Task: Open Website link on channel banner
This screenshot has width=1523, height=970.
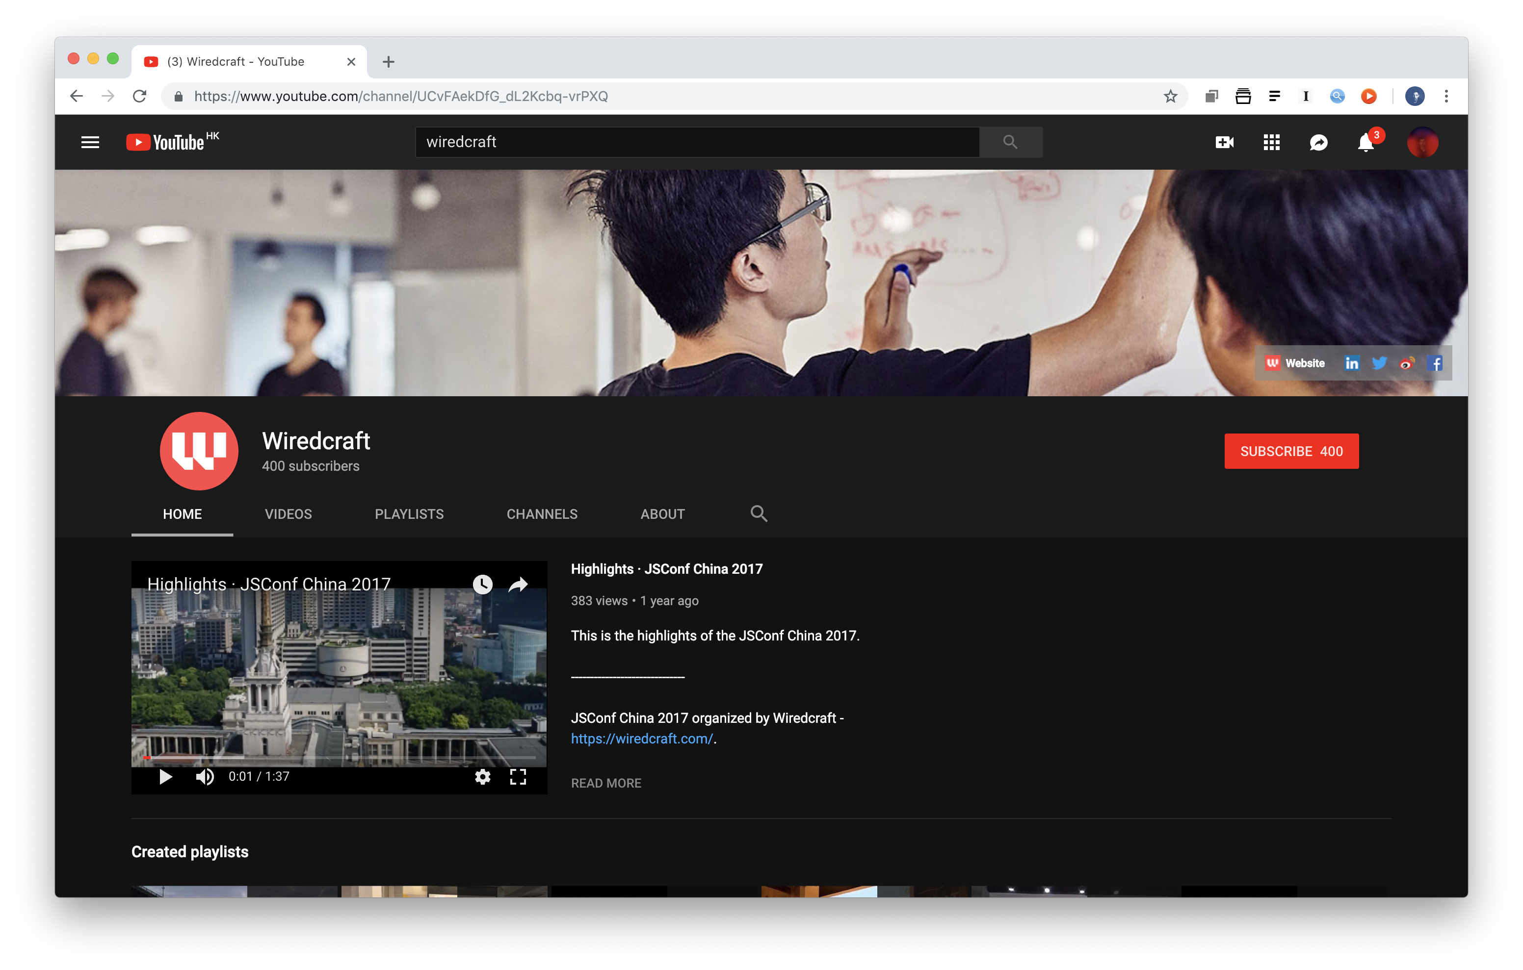Action: point(1295,363)
